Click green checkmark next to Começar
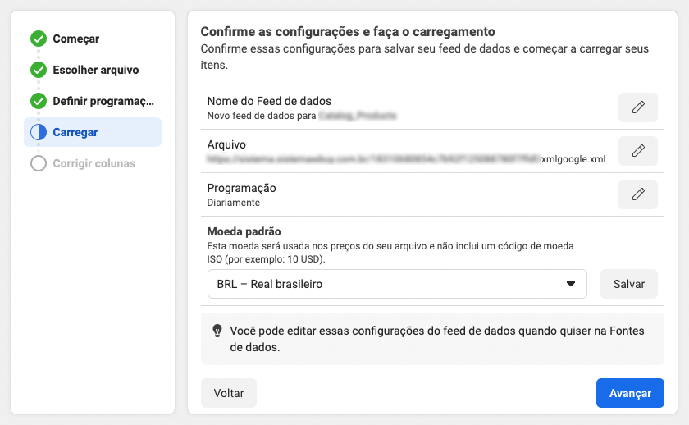 click(39, 39)
